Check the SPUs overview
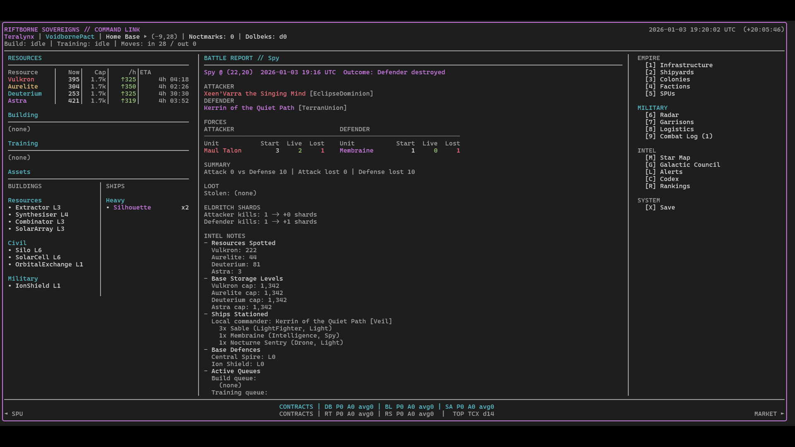Screen dimensions: 795x447 click(x=668, y=94)
